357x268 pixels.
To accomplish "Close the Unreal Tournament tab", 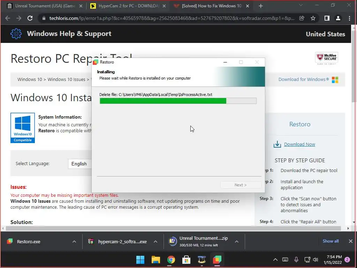I will (x=81, y=6).
